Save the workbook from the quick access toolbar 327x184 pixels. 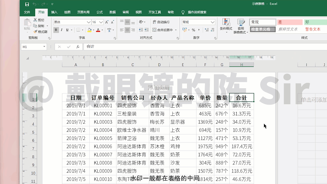(x=27, y=4)
